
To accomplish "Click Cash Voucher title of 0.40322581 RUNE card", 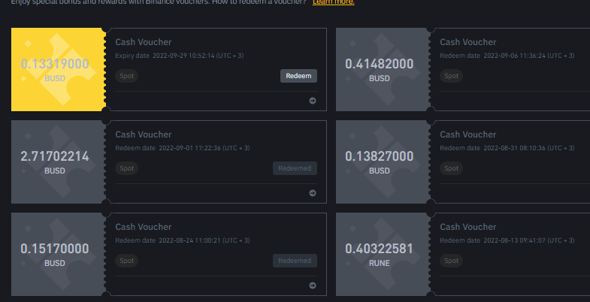I will pos(468,227).
